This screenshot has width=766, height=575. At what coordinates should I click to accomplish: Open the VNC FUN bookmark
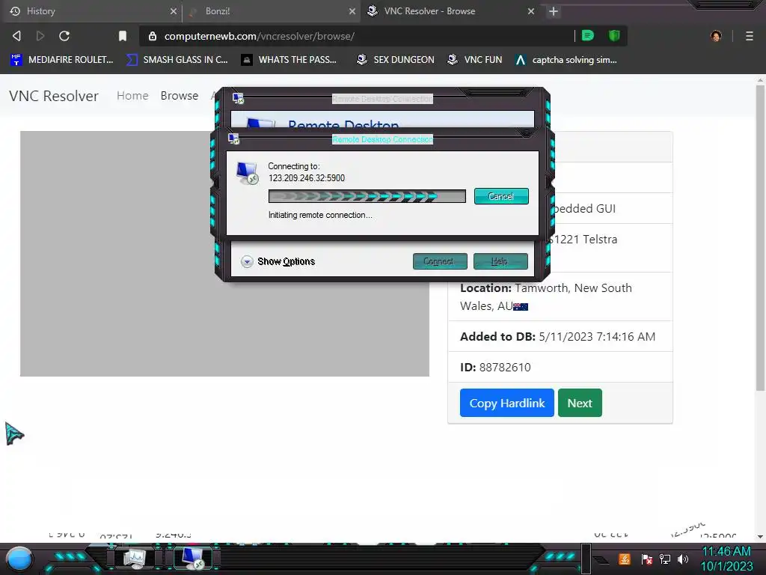[474, 60]
